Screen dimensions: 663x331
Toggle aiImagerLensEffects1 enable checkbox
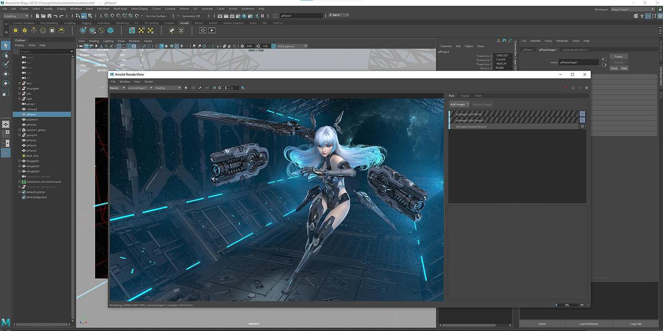click(582, 114)
